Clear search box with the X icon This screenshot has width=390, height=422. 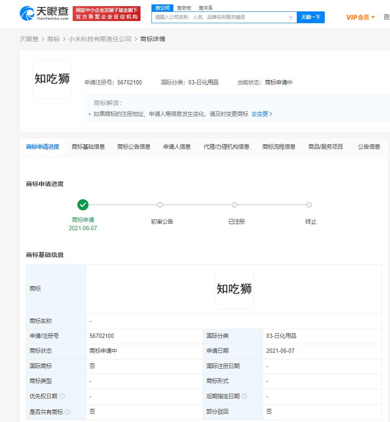[x=291, y=18]
